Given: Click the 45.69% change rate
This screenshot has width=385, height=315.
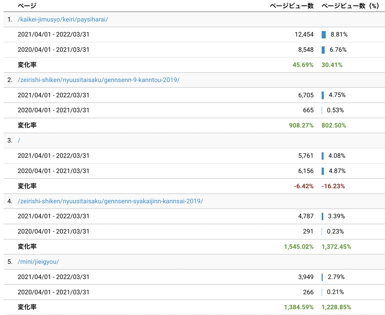Looking at the screenshot, I should pos(303,65).
